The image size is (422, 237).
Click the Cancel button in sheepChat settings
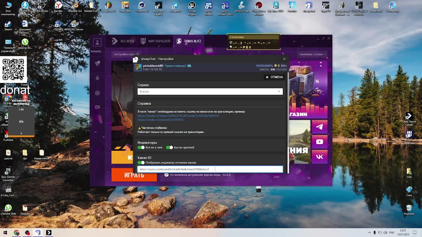[274, 77]
